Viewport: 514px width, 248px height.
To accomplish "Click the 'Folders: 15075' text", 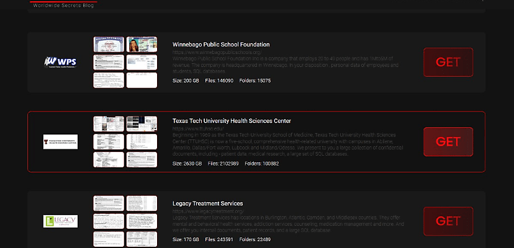I will tap(255, 81).
